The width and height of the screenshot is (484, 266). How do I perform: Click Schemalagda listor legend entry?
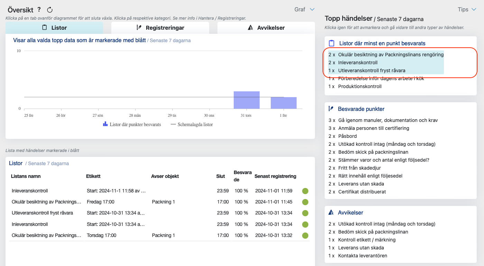tap(192, 124)
